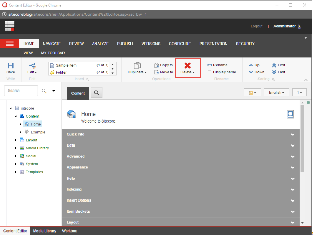Image resolution: width=313 pixels, height=236 pixels.
Task: Click the Administrator user icon
Action: (299, 26)
